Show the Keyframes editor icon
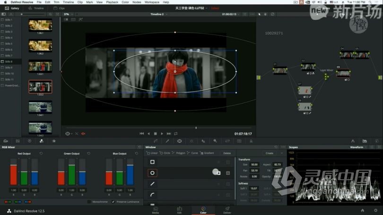The width and height of the screenshot is (383, 215). 353,141
